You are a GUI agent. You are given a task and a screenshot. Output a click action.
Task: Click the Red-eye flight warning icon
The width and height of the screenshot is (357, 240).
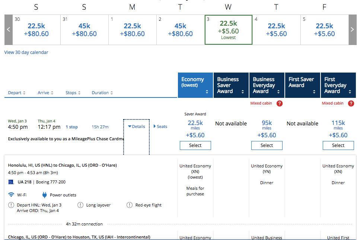[x=130, y=205]
